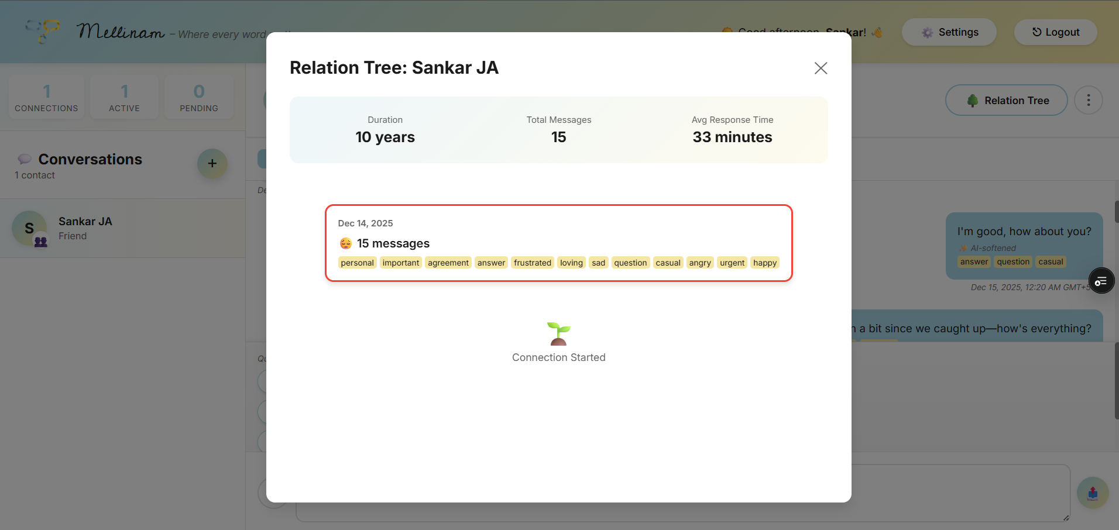
Task: Close the Relation Tree dialog
Action: pos(821,68)
